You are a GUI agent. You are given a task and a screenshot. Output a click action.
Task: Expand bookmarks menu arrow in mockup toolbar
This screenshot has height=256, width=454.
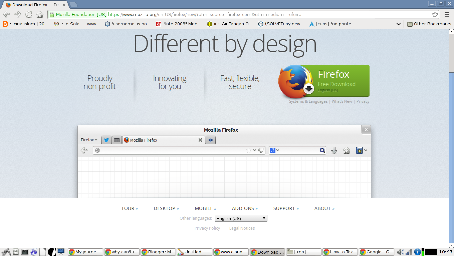[x=366, y=150]
